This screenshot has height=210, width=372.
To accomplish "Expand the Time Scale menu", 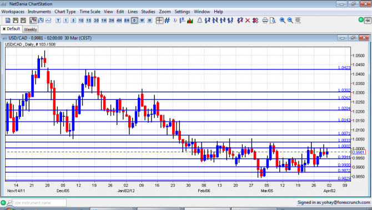I will click(90, 12).
